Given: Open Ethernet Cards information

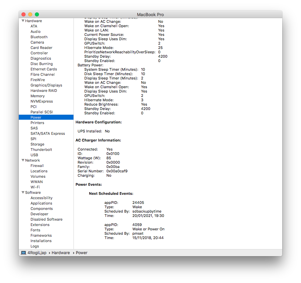Looking at the screenshot, I should 44,69.
